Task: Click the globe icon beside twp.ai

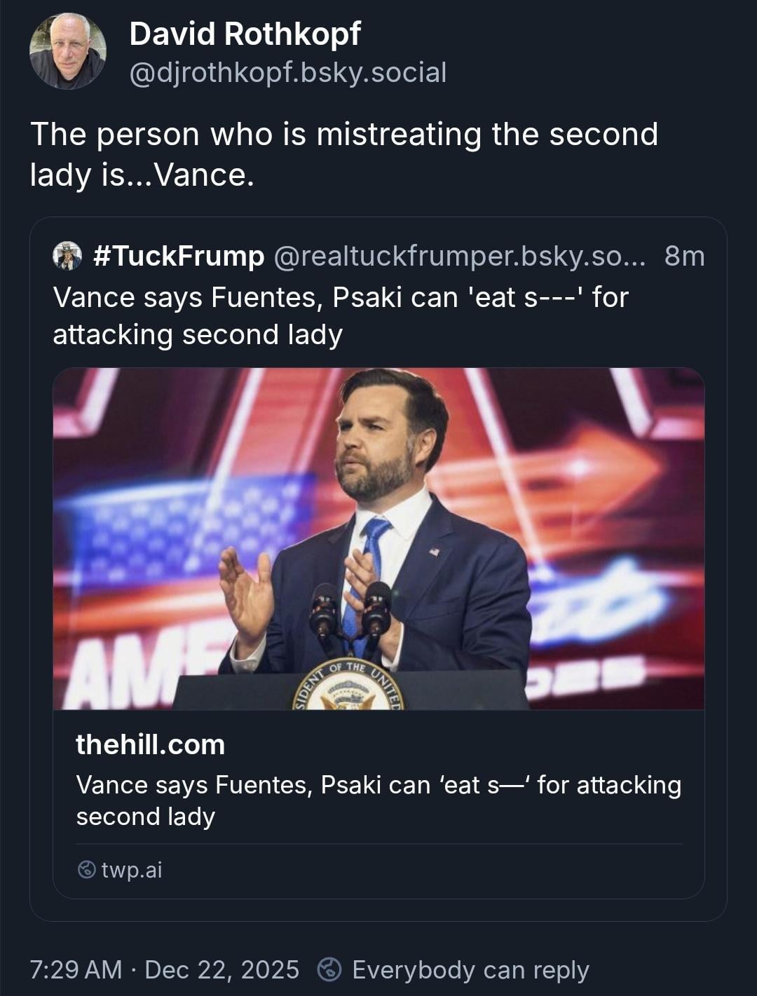Action: 86,870
